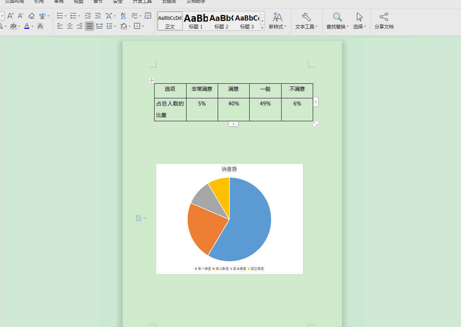Click the decrease font size icon

[21, 16]
